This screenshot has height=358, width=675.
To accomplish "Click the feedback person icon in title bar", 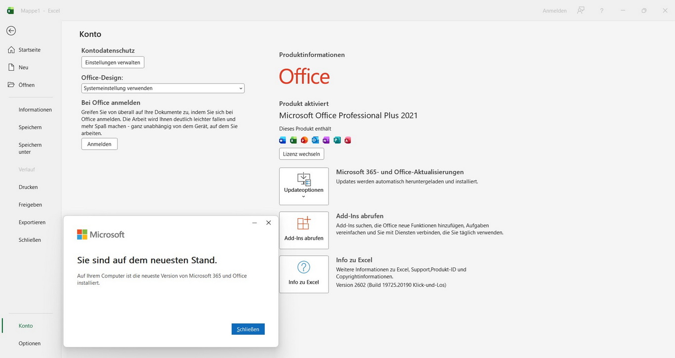I will pos(581,10).
